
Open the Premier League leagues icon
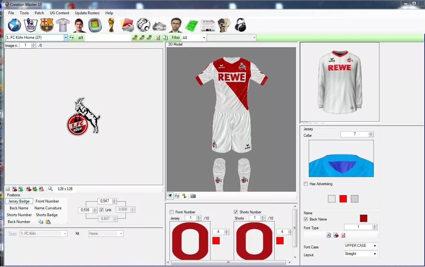click(31, 25)
